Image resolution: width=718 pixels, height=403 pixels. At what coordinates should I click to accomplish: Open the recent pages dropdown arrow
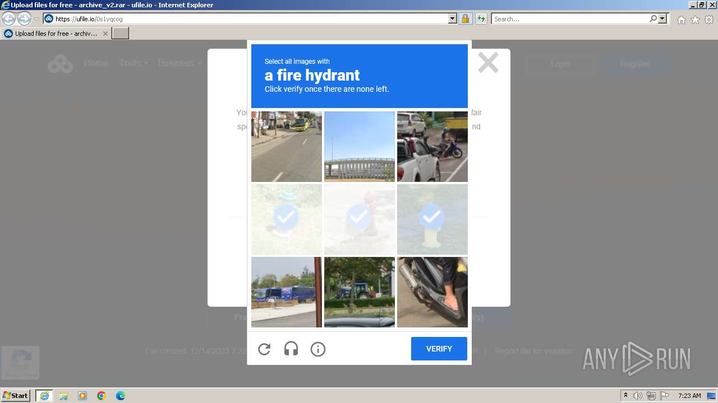[36, 19]
